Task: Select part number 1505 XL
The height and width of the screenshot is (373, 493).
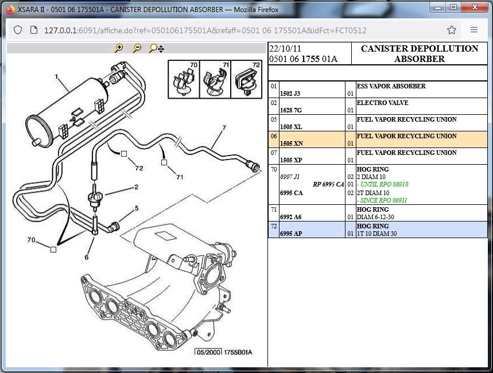Action: click(x=291, y=127)
